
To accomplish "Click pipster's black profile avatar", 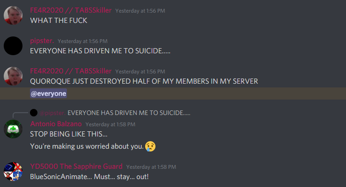I will (x=13, y=46).
